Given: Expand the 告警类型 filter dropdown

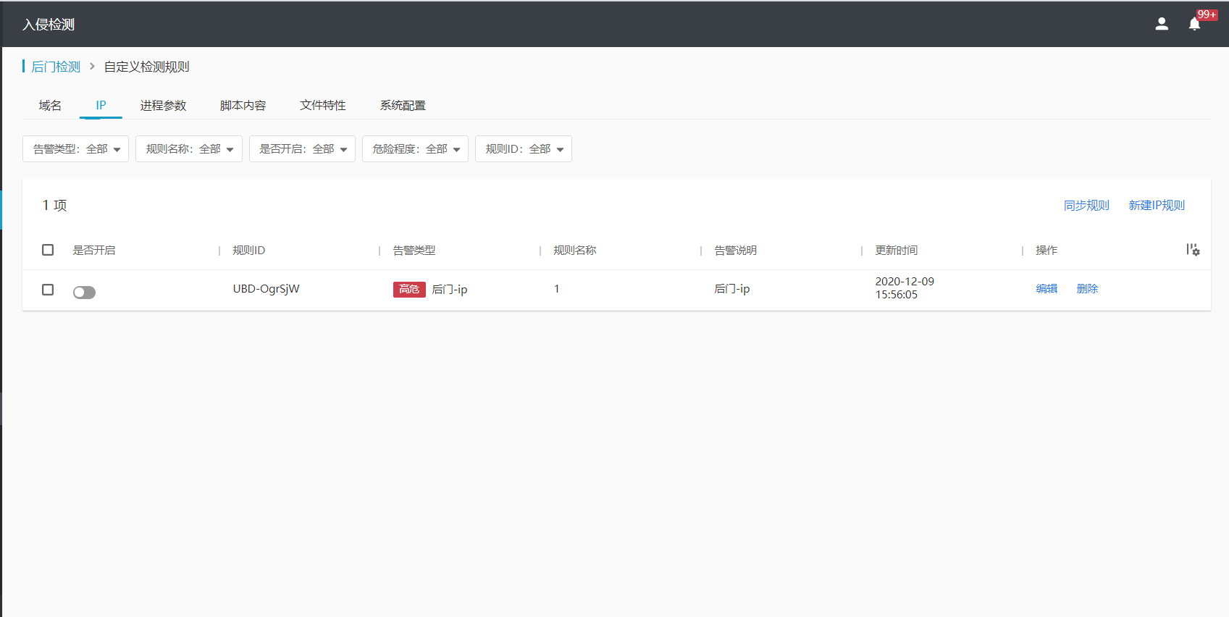Looking at the screenshot, I should [76, 149].
